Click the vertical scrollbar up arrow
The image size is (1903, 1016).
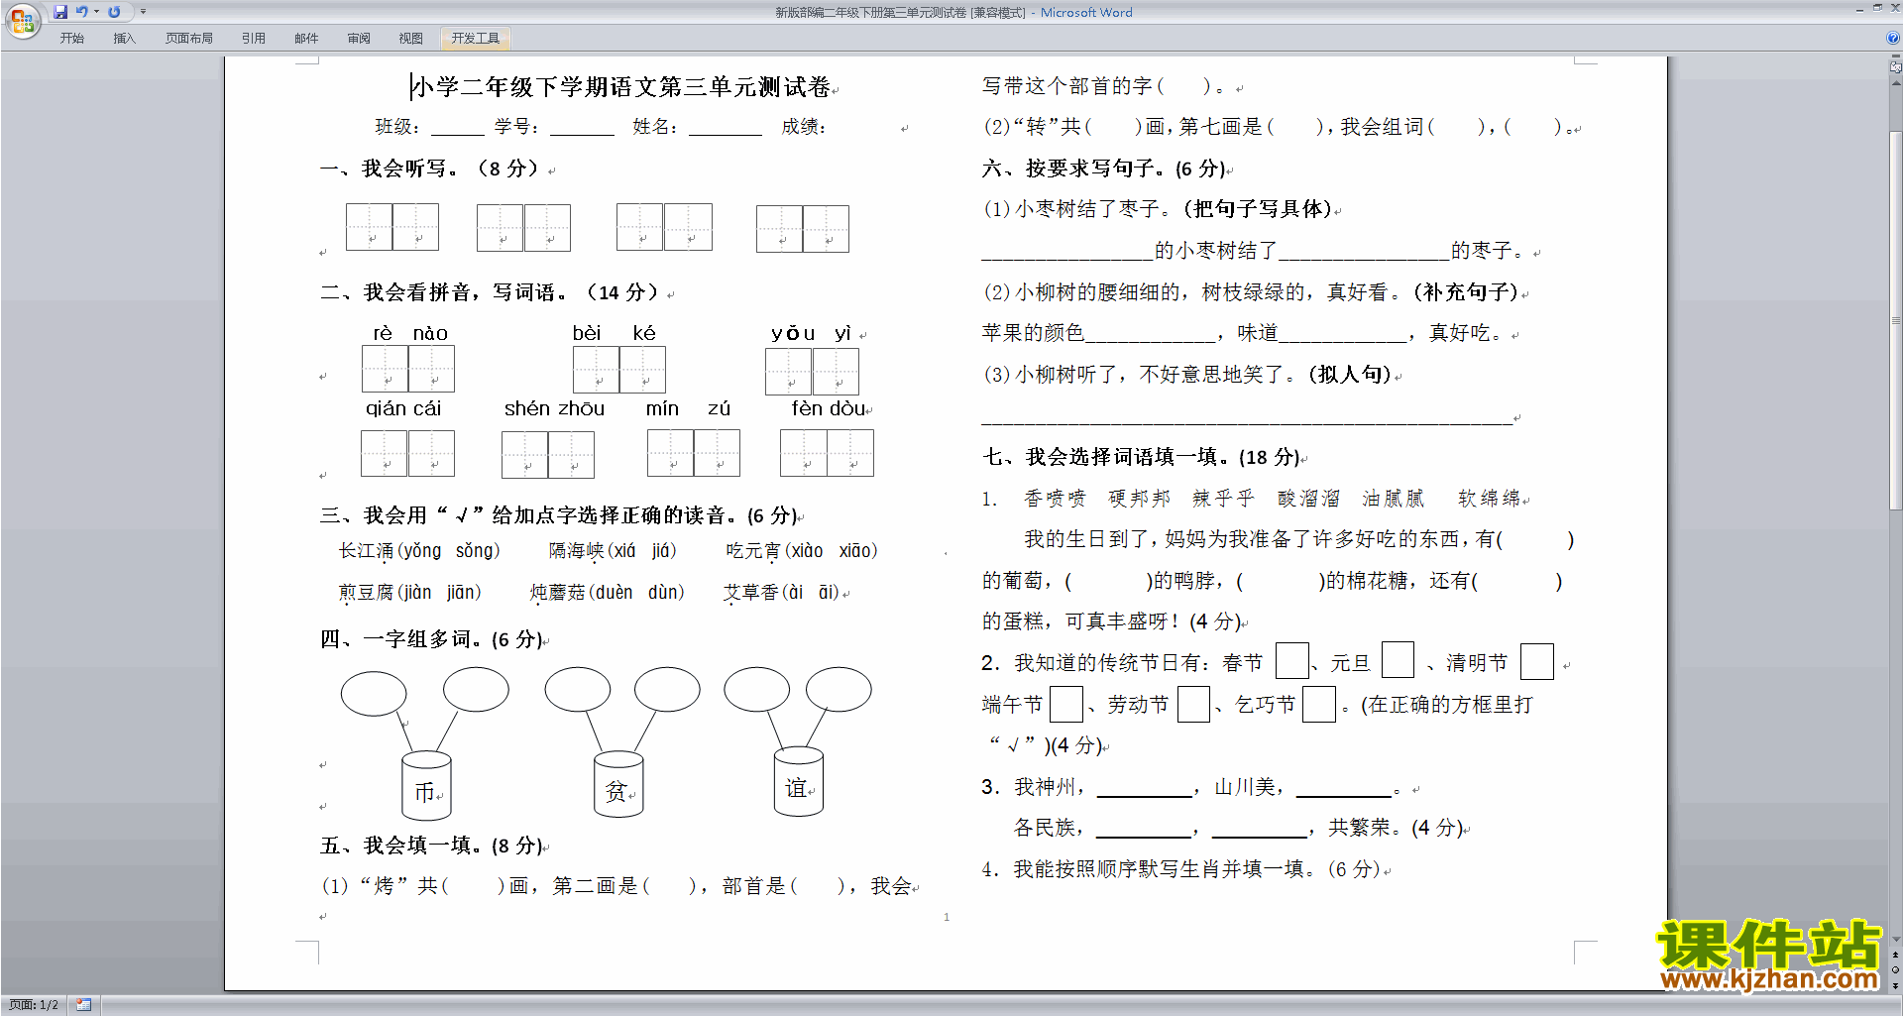click(1896, 82)
